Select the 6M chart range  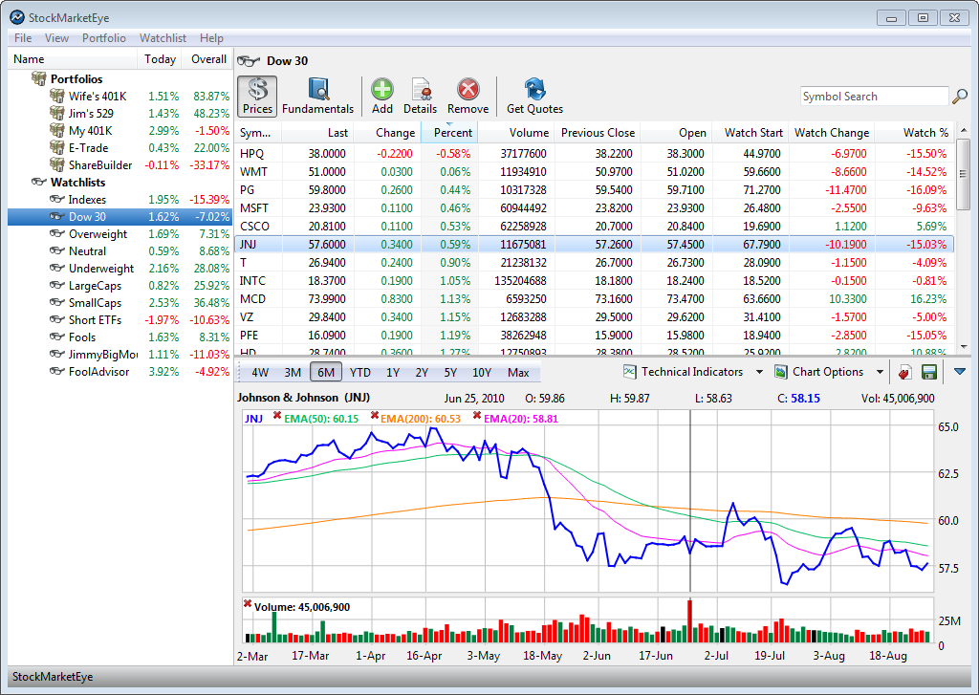pos(326,373)
